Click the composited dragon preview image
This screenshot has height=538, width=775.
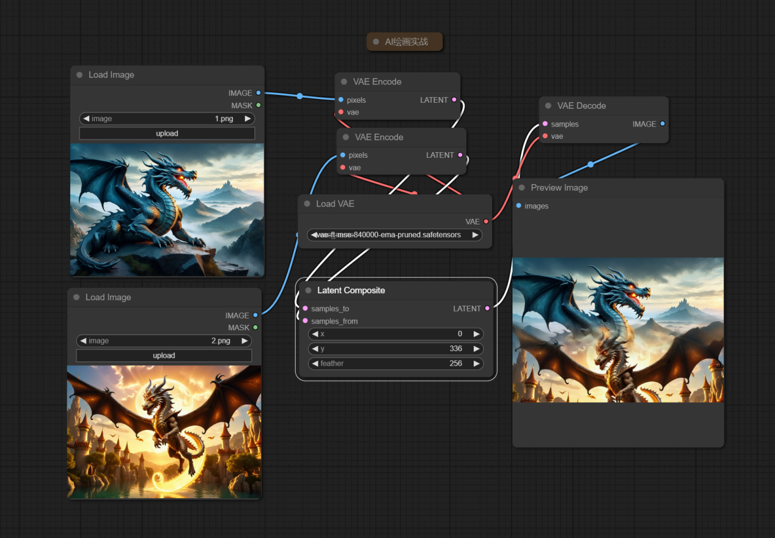618,330
